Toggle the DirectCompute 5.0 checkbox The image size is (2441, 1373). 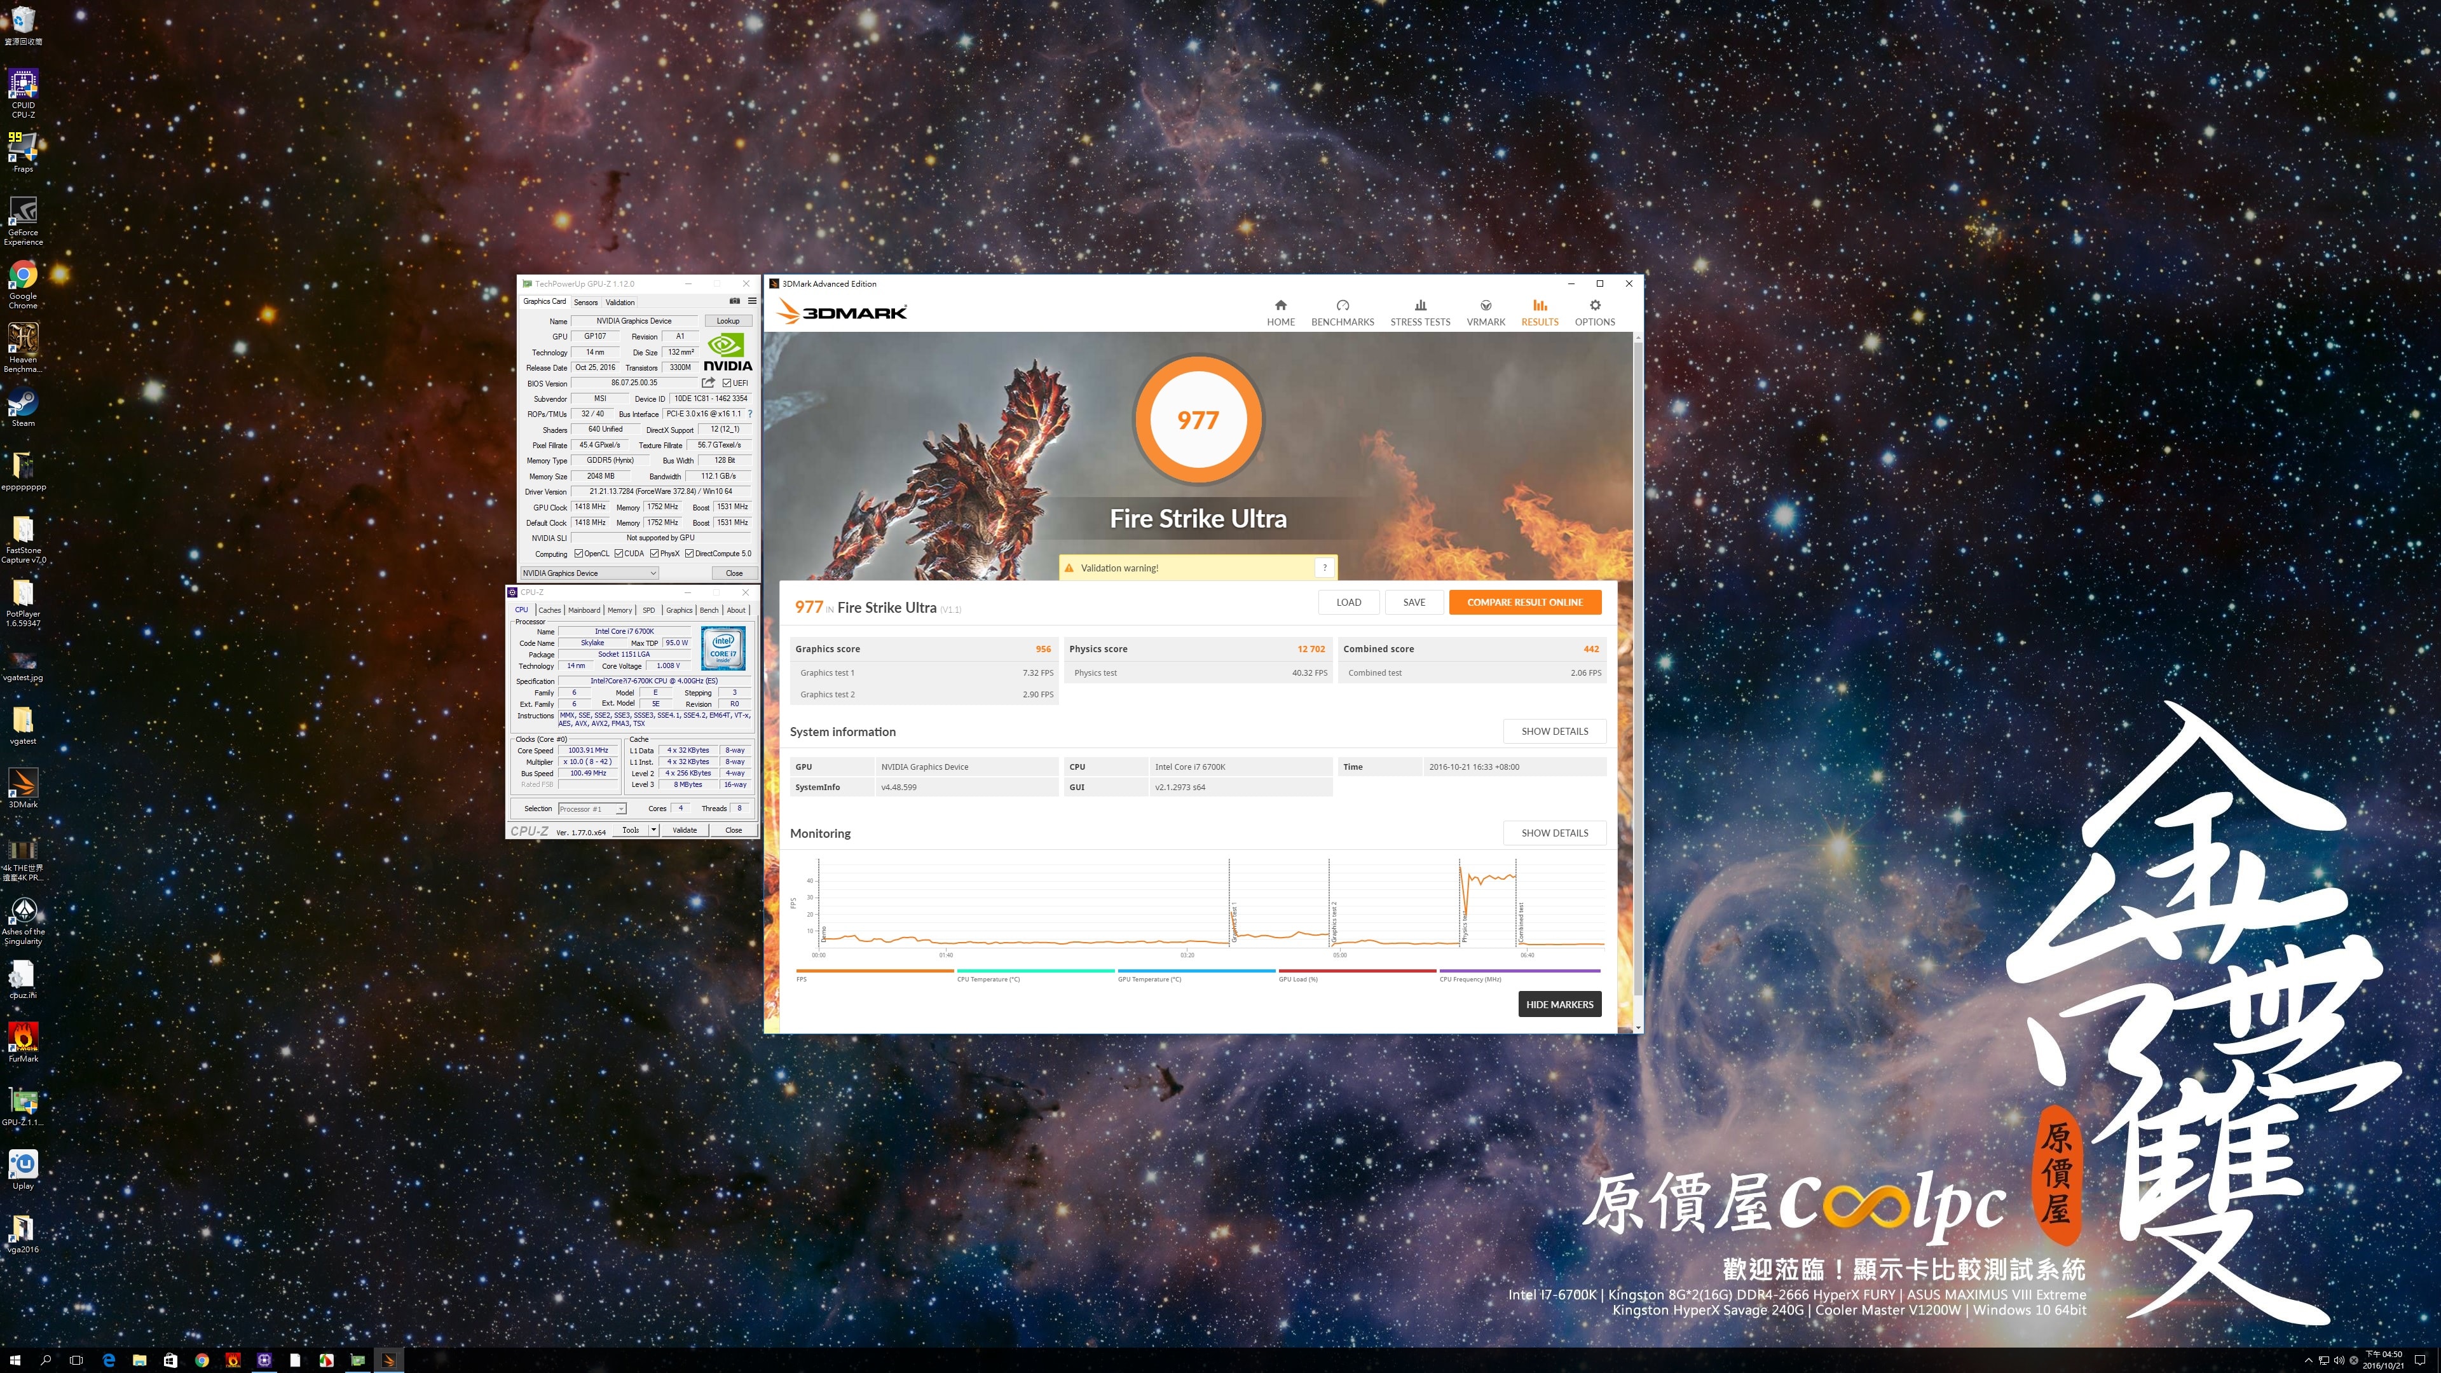pos(689,554)
